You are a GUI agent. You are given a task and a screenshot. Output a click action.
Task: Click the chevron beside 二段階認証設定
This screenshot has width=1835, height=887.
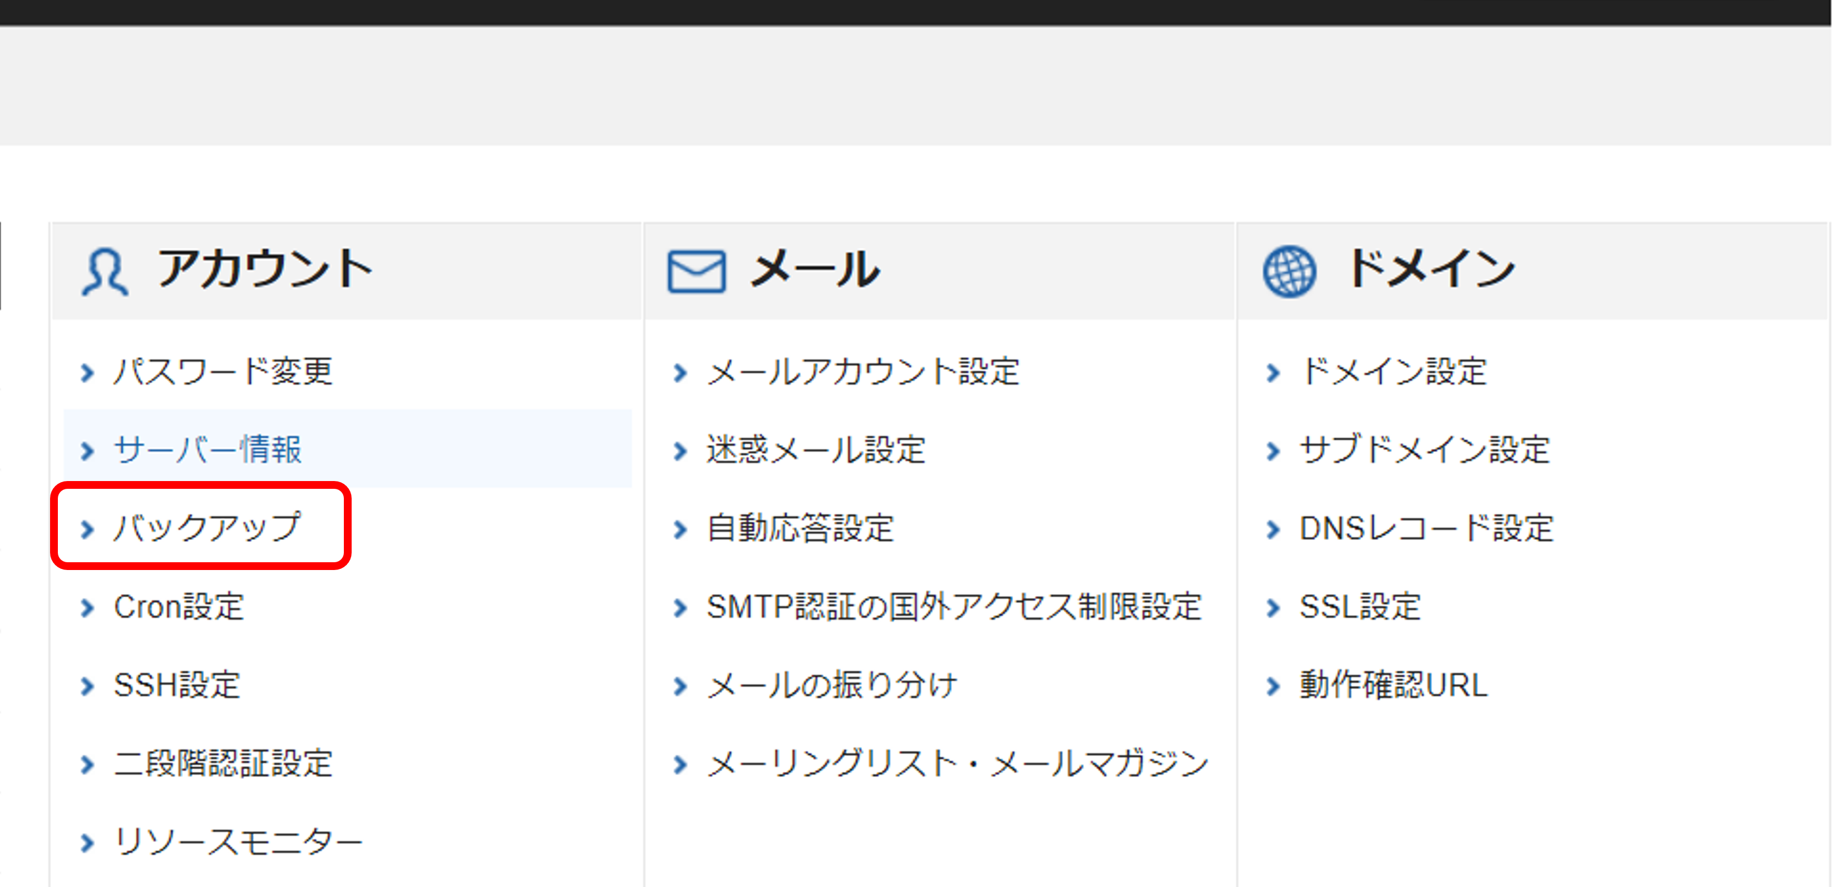click(87, 765)
